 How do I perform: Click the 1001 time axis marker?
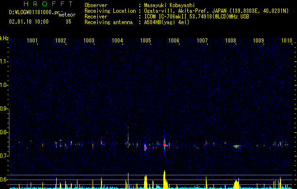pyautogui.click(x=32, y=40)
